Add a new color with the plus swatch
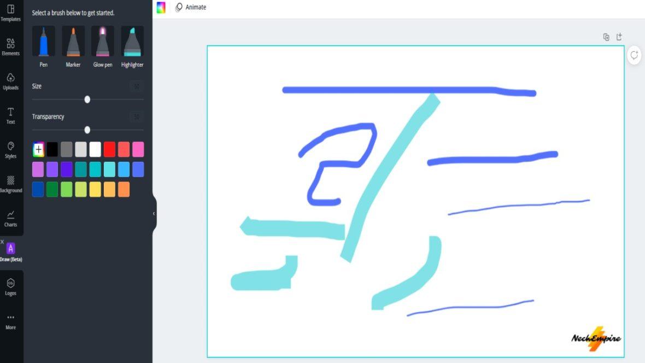The width and height of the screenshot is (645, 363). pyautogui.click(x=38, y=149)
